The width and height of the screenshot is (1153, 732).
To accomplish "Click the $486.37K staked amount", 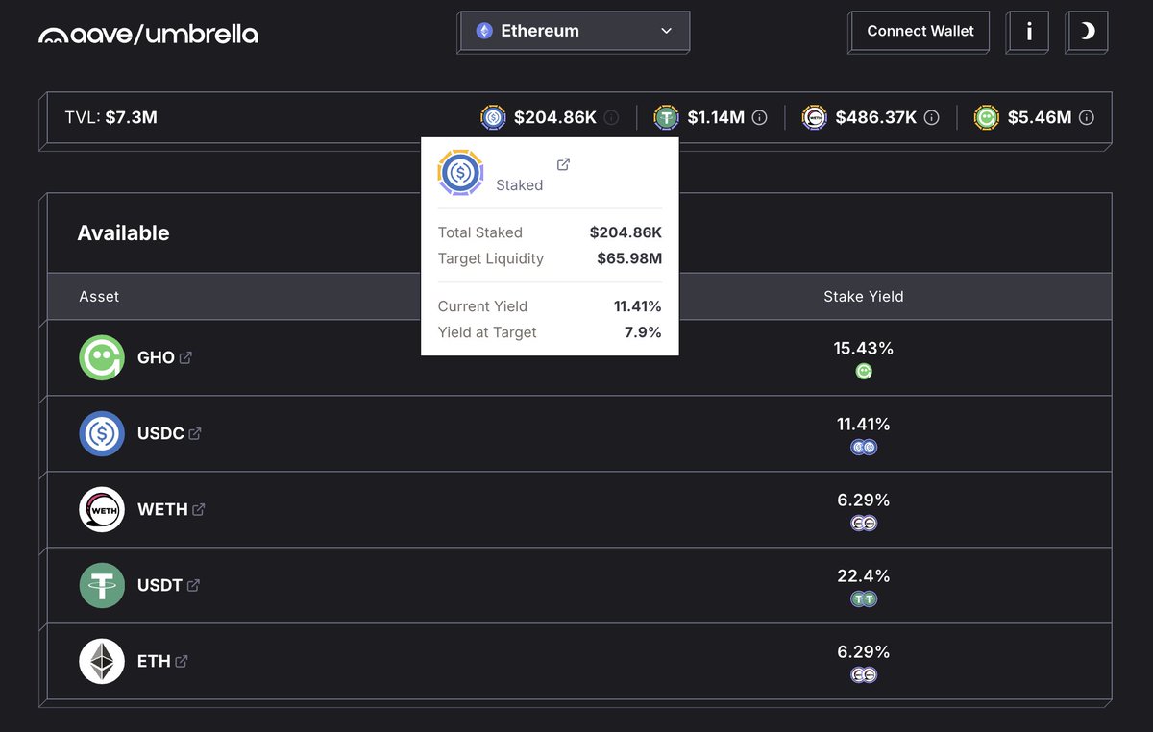I will click(876, 117).
